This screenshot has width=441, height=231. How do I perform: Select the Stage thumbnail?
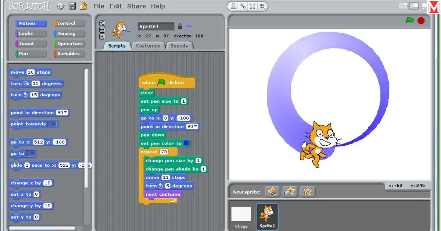(x=241, y=218)
